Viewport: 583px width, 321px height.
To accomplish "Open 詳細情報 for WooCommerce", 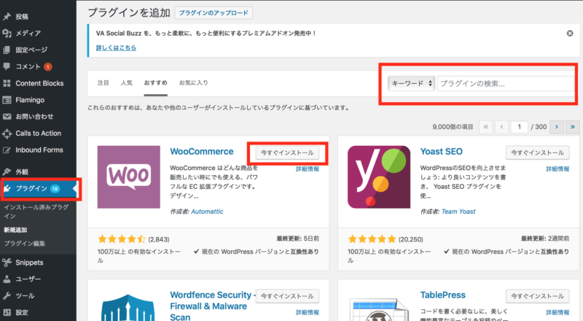I will pos(308,169).
